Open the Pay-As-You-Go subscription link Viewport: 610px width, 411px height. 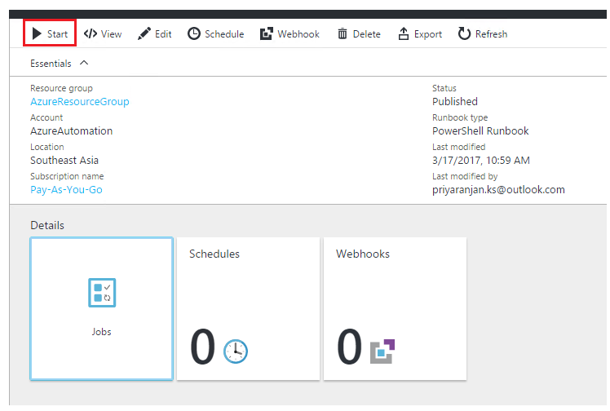tap(66, 190)
